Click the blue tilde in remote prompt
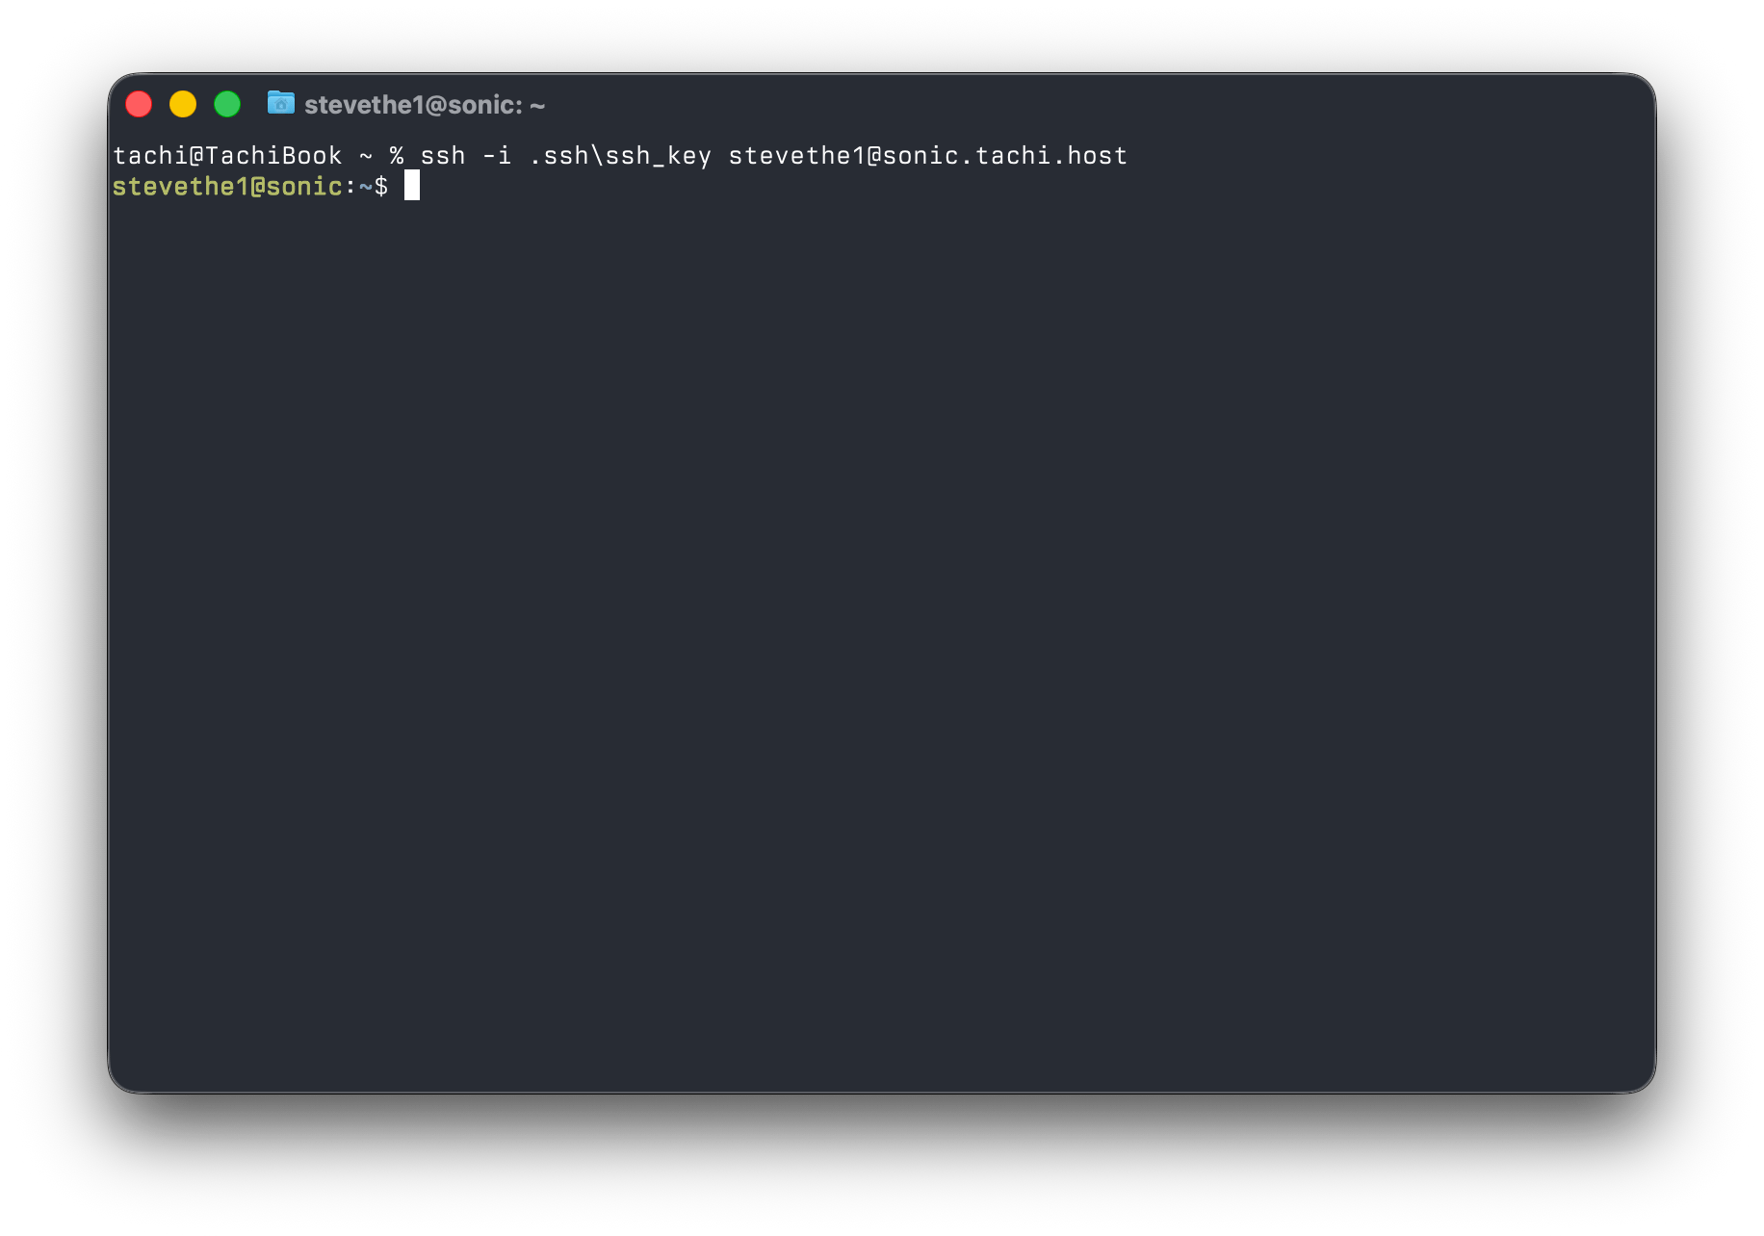Image resolution: width=1764 pixels, height=1236 pixels. point(366,187)
